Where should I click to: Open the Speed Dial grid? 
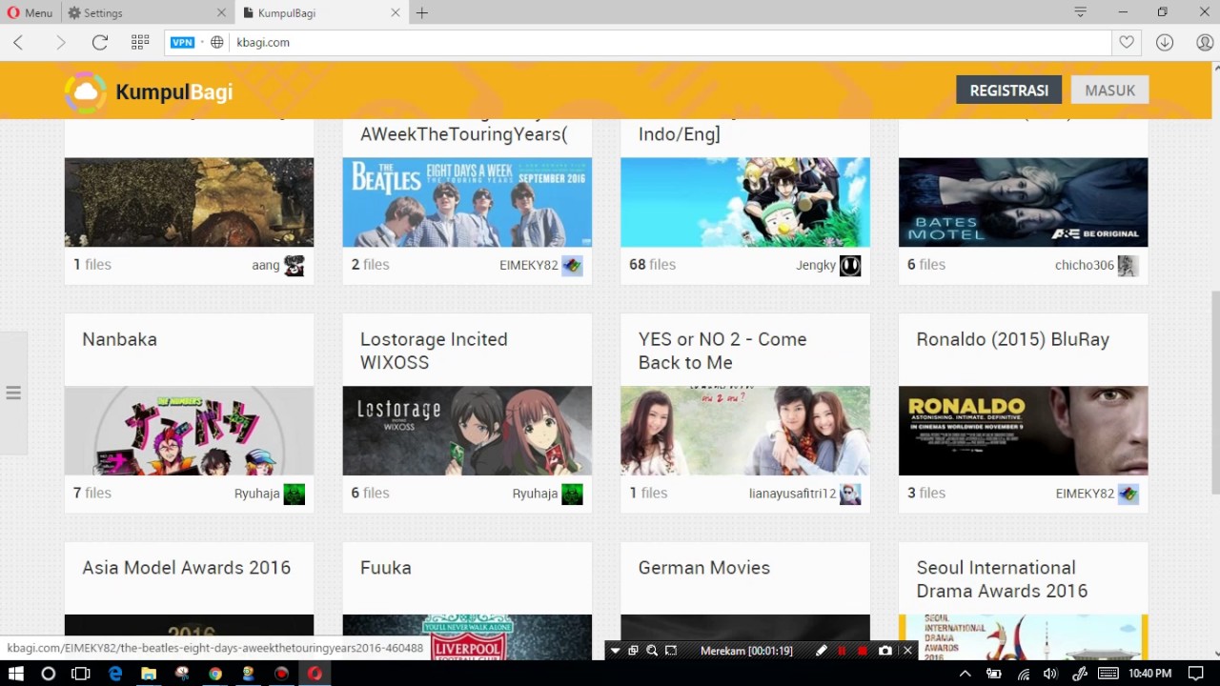[x=140, y=42]
